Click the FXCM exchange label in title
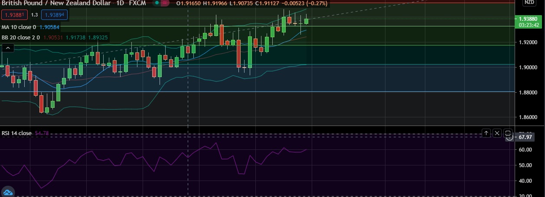 pyautogui.click(x=137, y=3)
